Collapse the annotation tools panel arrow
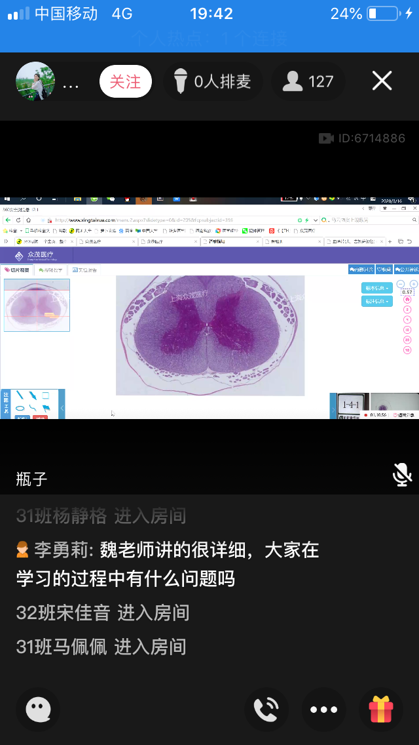The image size is (419, 745). tap(62, 408)
